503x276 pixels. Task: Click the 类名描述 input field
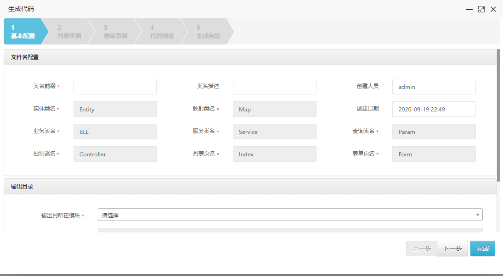click(274, 87)
